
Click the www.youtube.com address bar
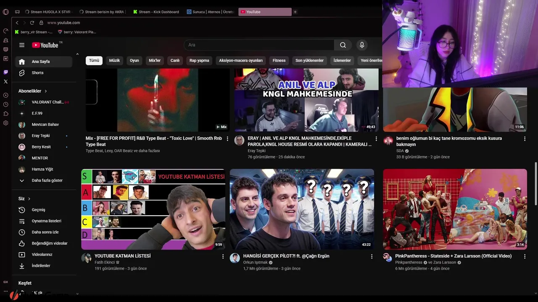[x=63, y=23]
